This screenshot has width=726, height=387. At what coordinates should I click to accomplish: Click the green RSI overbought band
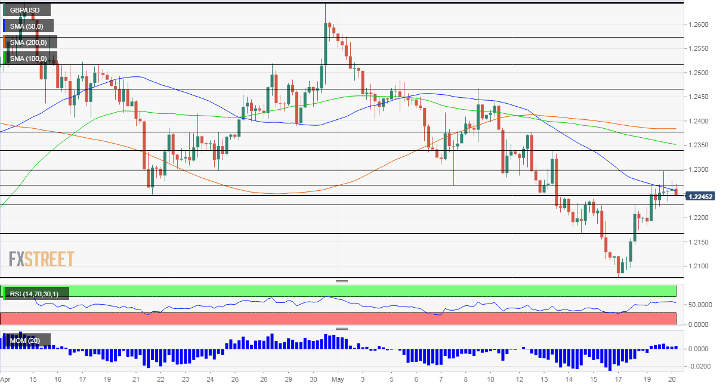[x=358, y=290]
